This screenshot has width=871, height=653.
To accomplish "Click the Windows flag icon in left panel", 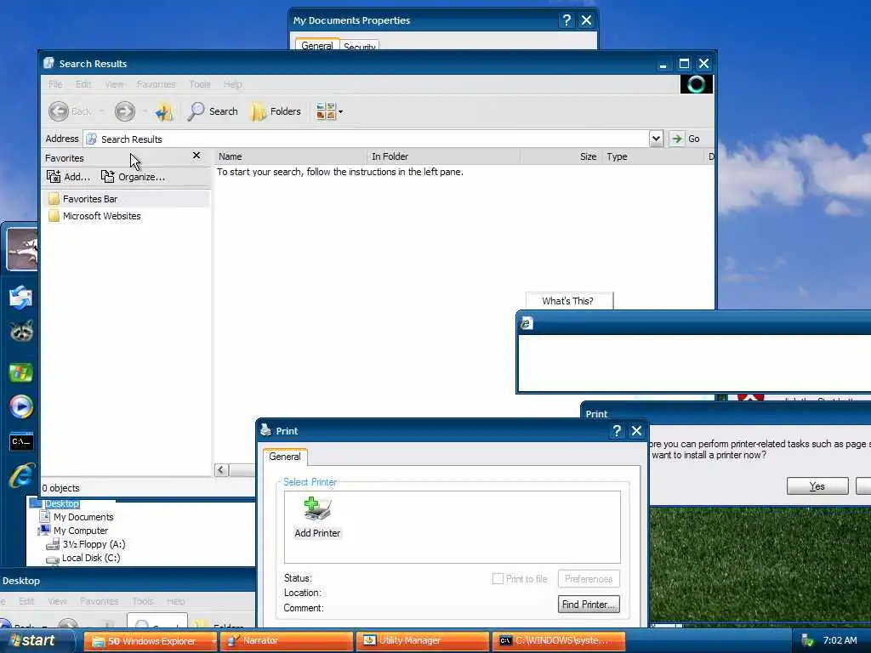I will pyautogui.click(x=21, y=372).
